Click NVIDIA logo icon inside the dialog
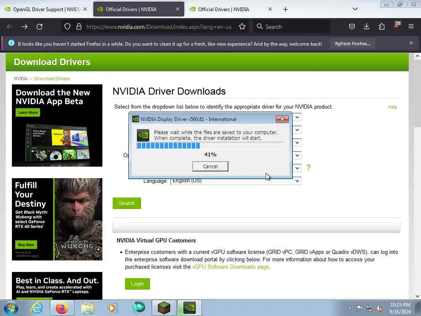421x316 pixels. point(143,135)
